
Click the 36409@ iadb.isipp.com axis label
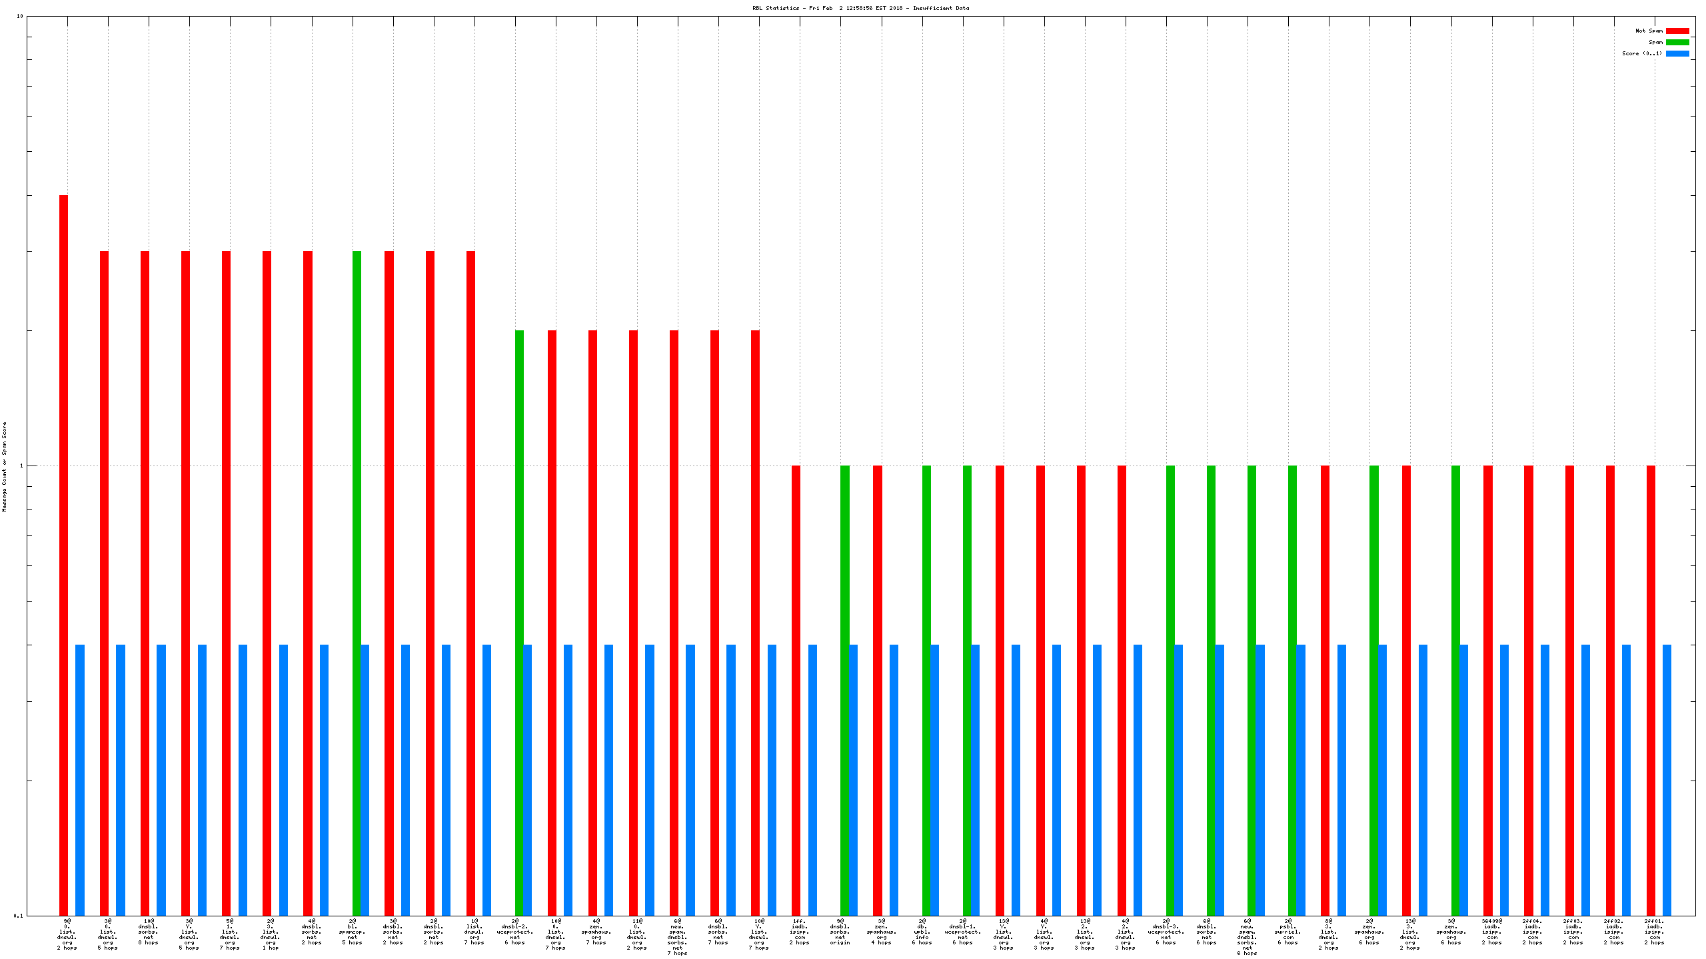(x=1492, y=932)
